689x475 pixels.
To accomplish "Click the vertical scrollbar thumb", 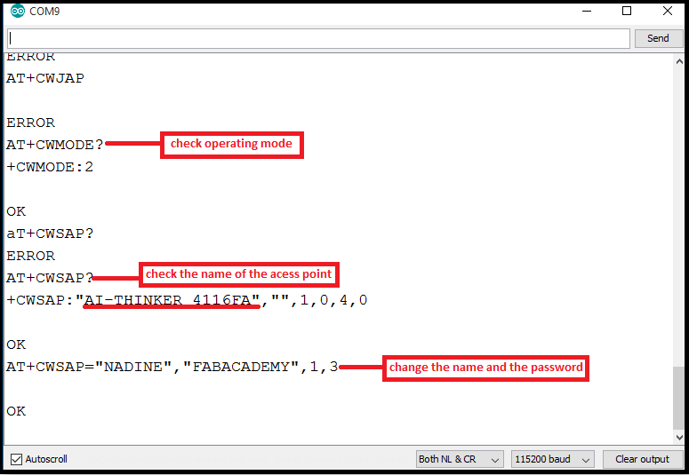I will coord(679,399).
